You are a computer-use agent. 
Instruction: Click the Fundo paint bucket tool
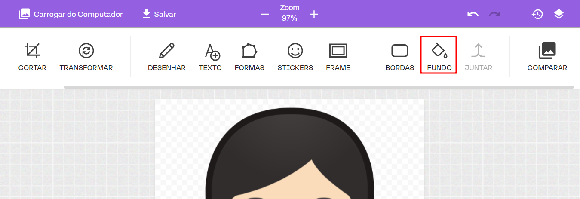(x=439, y=55)
